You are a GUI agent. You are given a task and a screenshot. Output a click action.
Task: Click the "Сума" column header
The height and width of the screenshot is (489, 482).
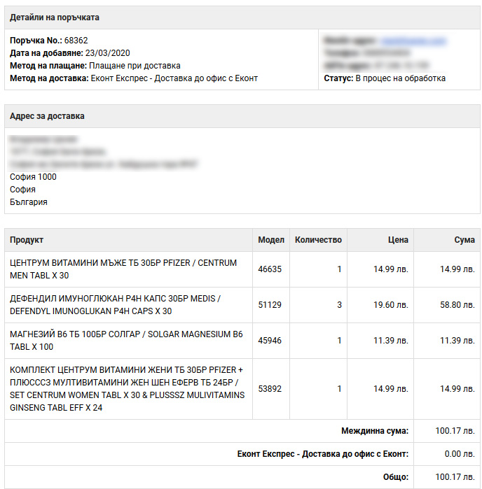464,240
